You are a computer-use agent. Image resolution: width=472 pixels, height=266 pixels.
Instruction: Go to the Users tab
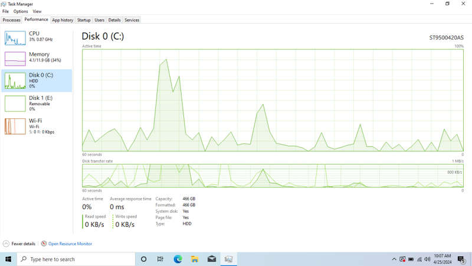point(99,20)
